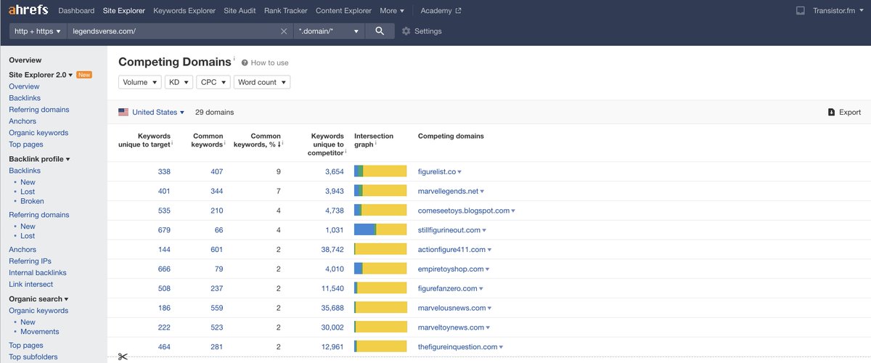Screen dimensions: 871x363
Task: Click the monitor icon beside Transistor.fm
Action: (800, 11)
